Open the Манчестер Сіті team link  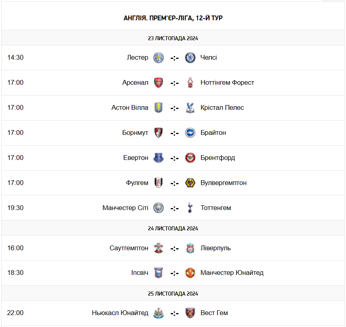125,208
